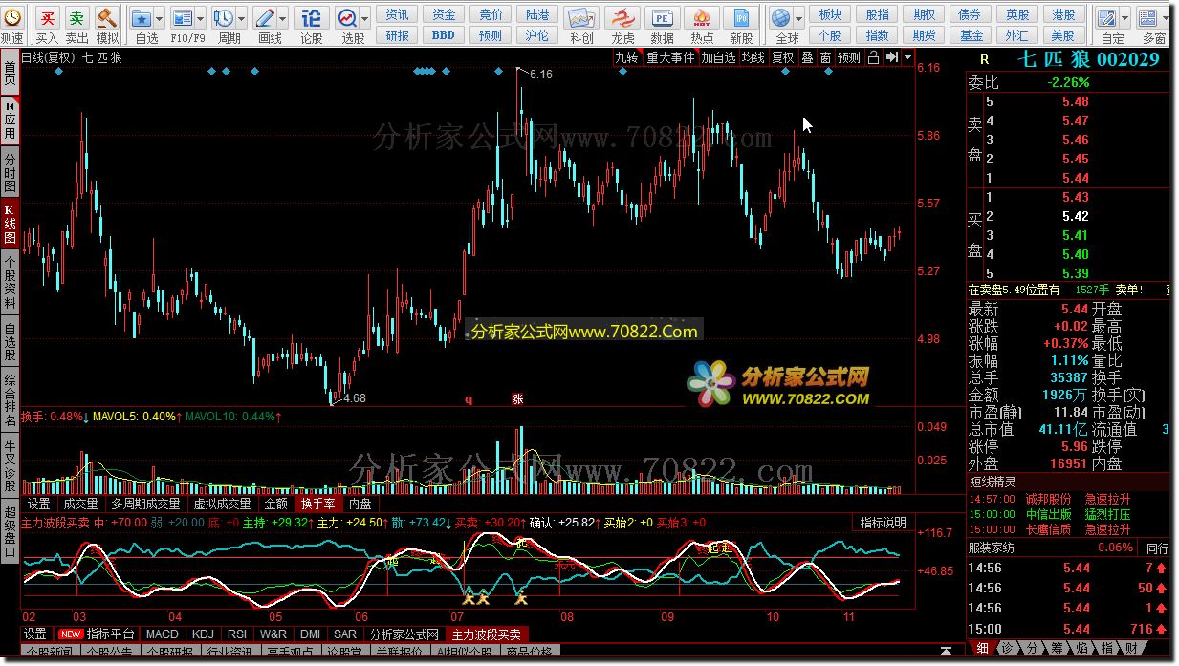Toggle the 均线 moving average display
This screenshot has height=666, width=1179.
[753, 57]
